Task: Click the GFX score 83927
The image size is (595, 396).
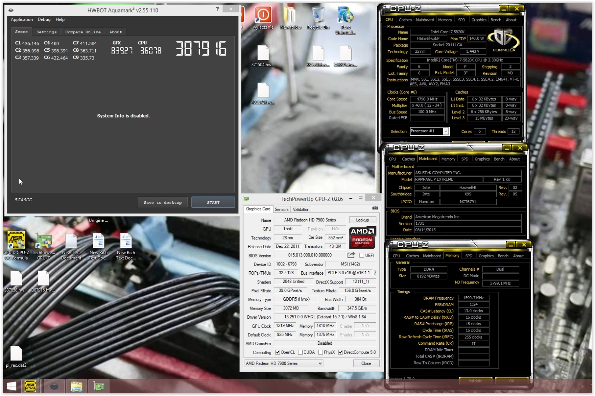Action: point(122,51)
